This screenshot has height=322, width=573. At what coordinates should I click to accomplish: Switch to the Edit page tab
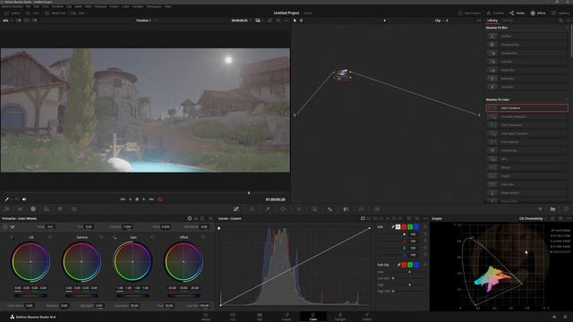tap(260, 317)
